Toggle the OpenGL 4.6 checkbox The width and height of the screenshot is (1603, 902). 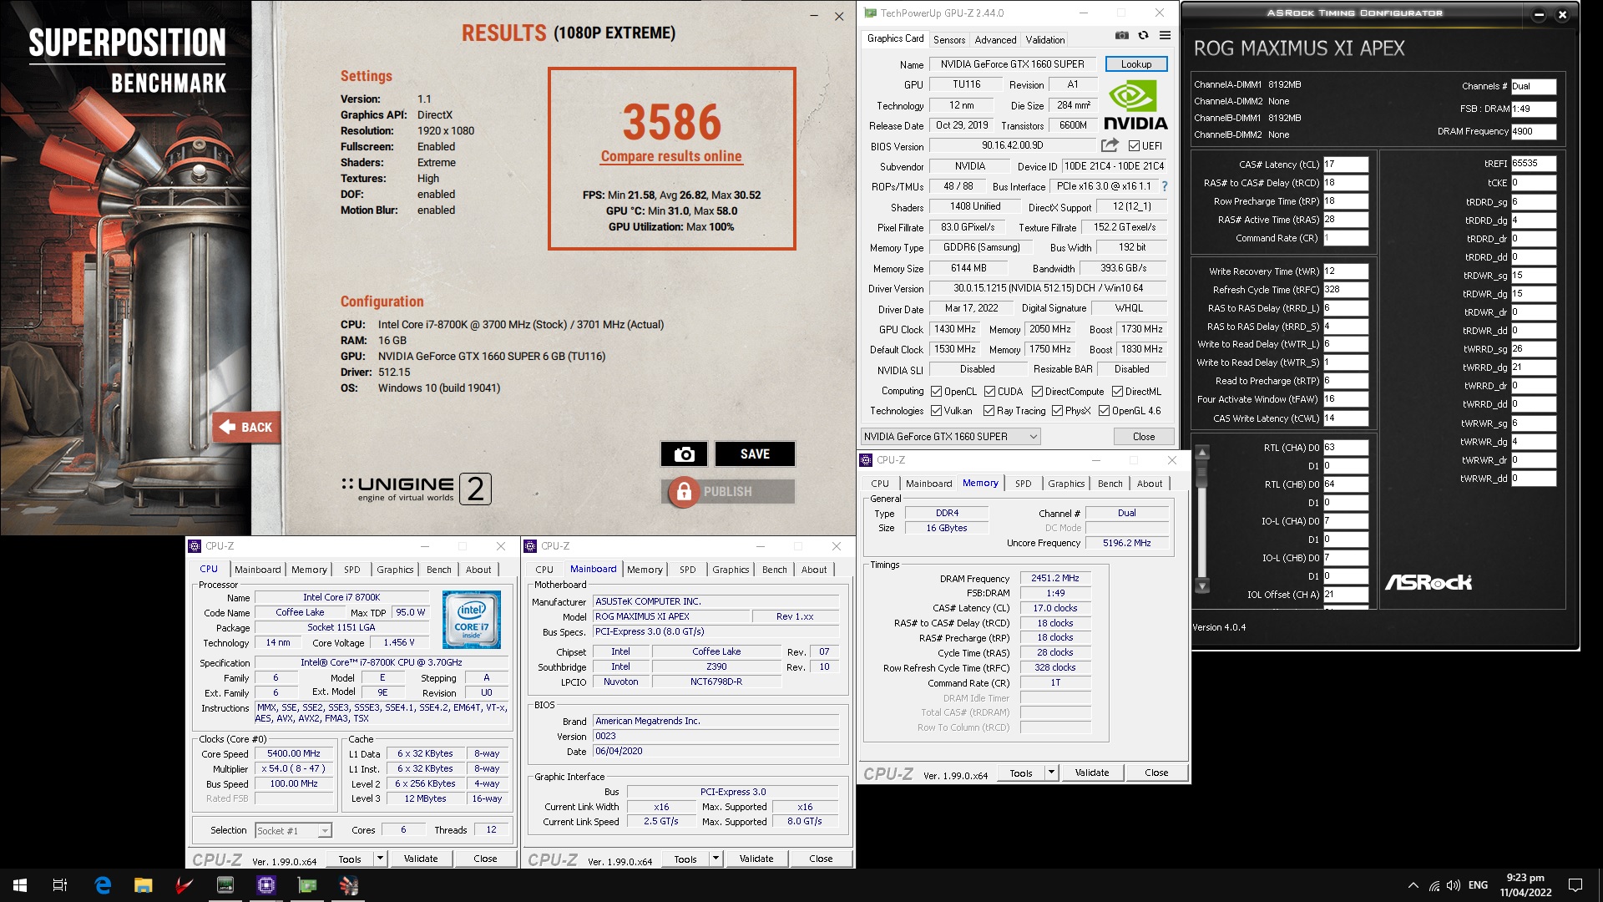1104,411
